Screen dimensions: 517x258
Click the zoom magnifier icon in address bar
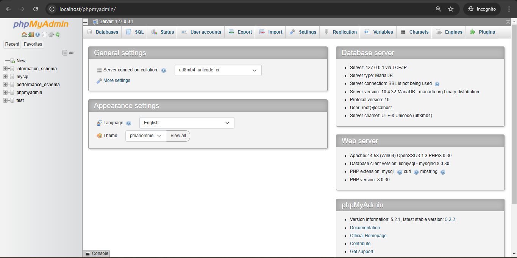(x=439, y=9)
